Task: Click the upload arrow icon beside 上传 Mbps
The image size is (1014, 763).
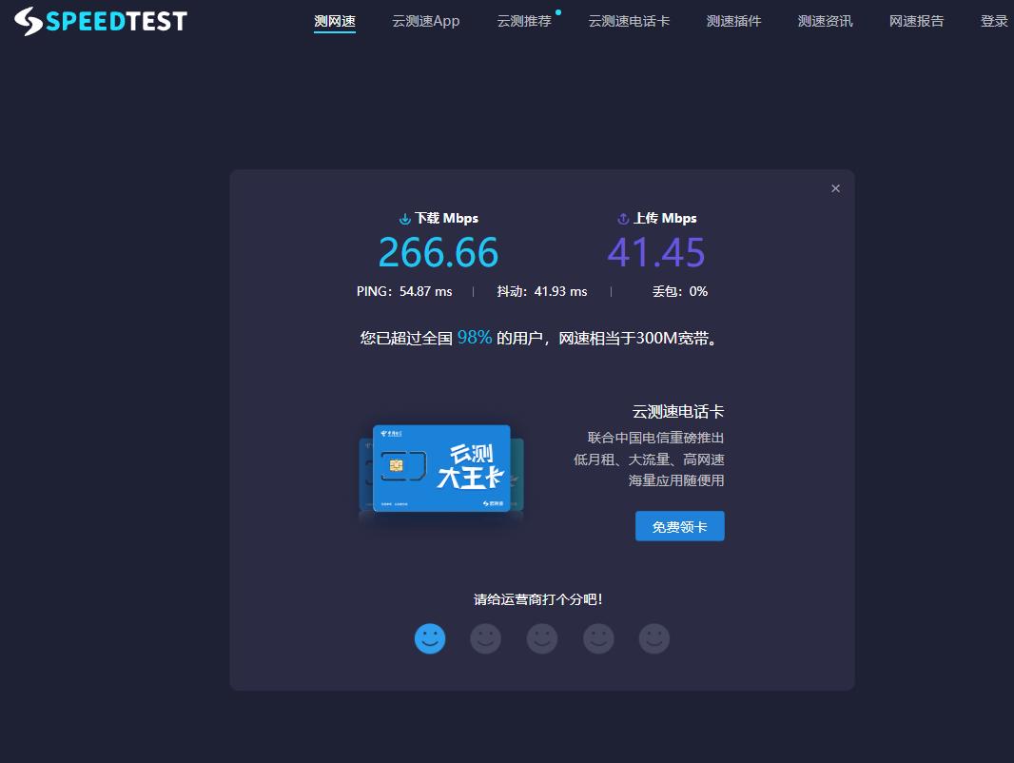Action: [623, 218]
